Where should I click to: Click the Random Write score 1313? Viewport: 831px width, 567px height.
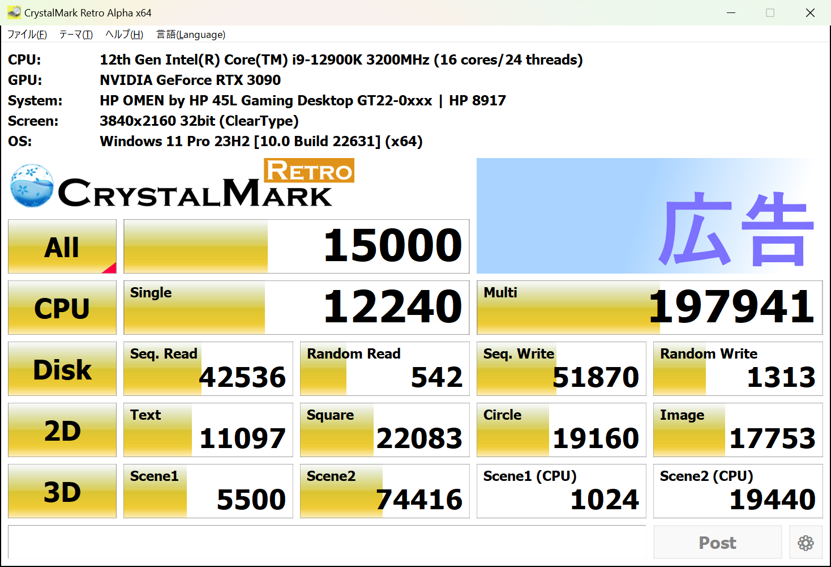click(x=738, y=369)
